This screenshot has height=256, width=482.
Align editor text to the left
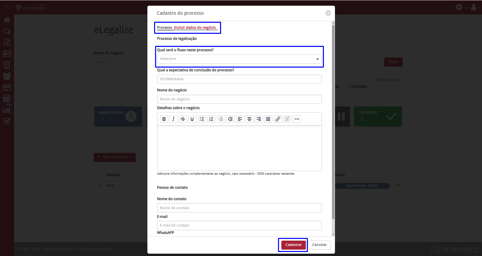240,119
